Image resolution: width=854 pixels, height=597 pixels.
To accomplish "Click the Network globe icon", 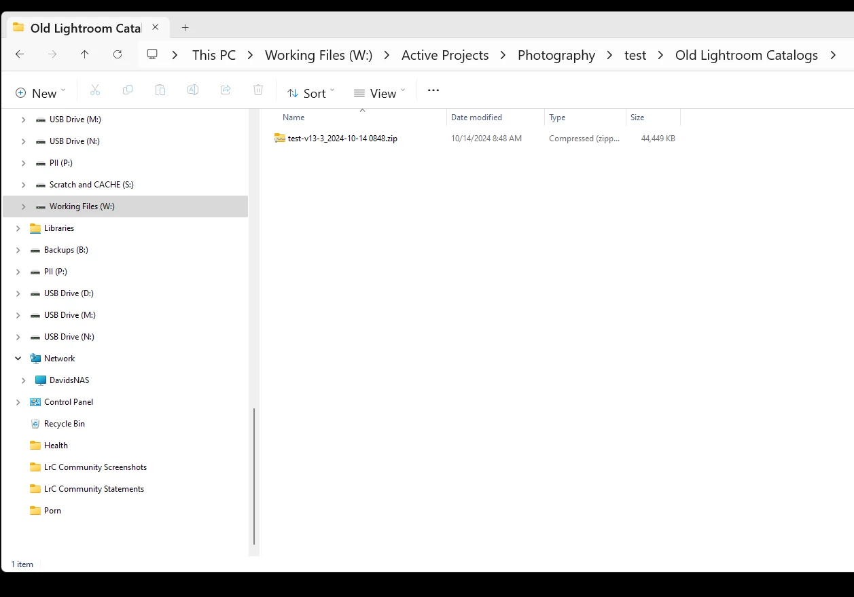I will coord(35,359).
